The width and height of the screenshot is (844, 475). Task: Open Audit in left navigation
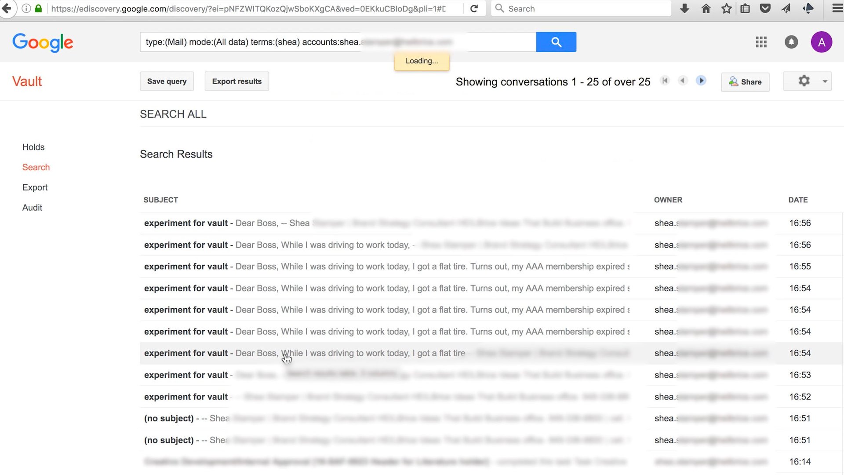(32, 208)
